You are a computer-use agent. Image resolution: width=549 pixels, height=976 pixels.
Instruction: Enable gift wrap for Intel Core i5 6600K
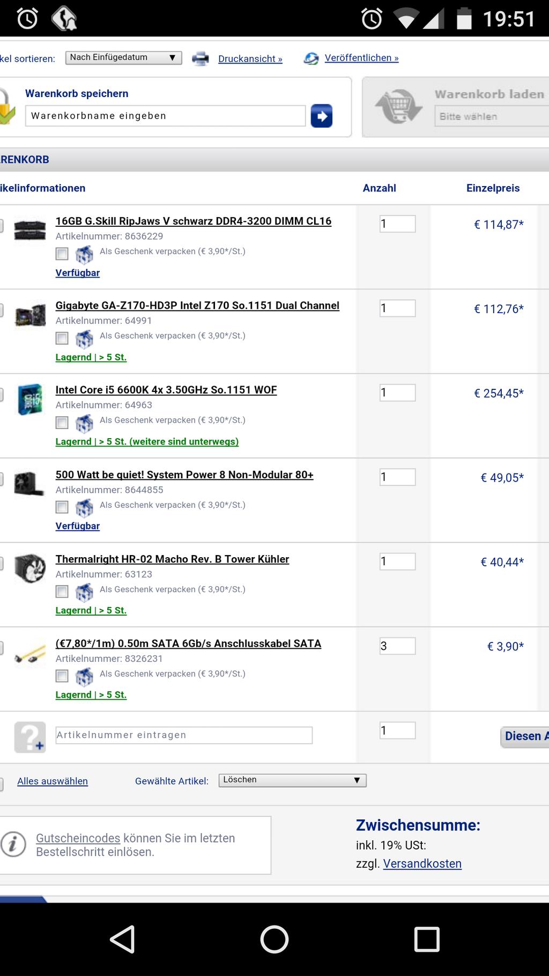tap(62, 423)
